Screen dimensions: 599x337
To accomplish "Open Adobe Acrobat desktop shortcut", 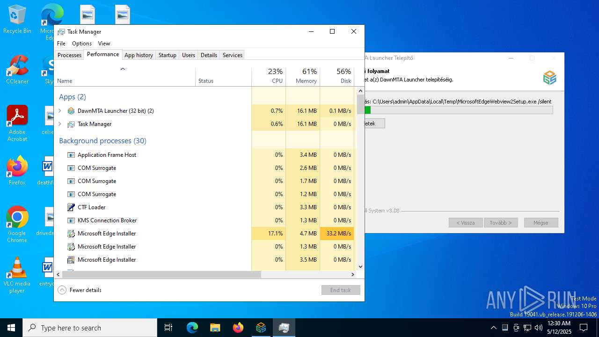I will pos(17,124).
